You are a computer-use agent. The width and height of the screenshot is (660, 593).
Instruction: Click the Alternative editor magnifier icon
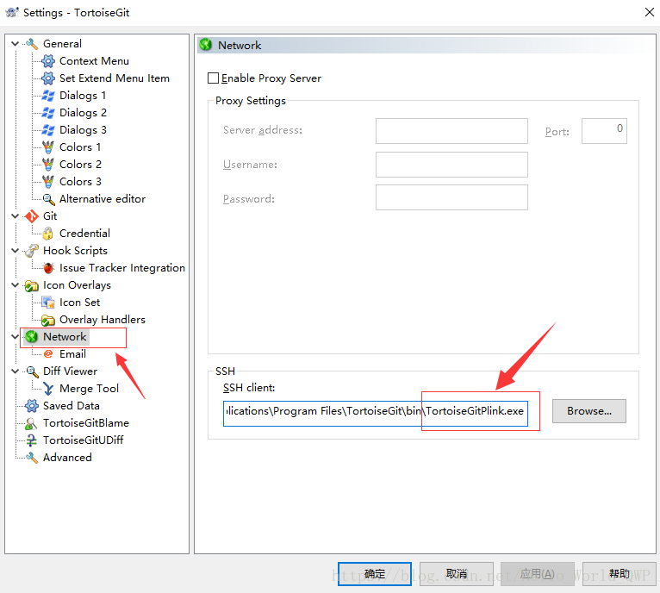coord(48,199)
